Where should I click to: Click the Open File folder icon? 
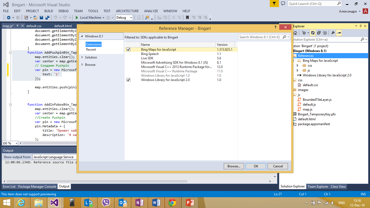[35, 18]
